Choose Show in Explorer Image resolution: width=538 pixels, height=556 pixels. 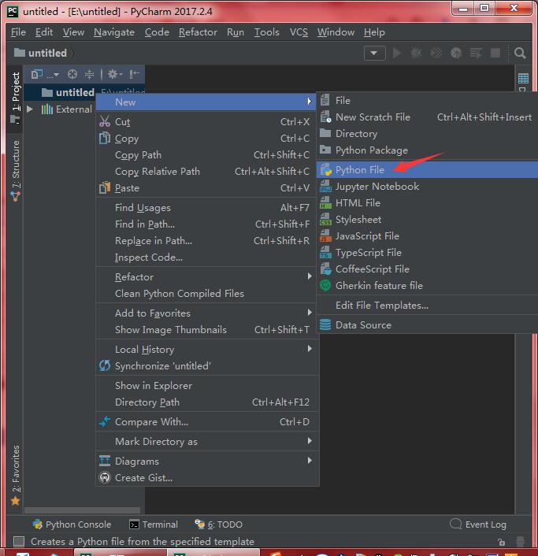click(206, 385)
